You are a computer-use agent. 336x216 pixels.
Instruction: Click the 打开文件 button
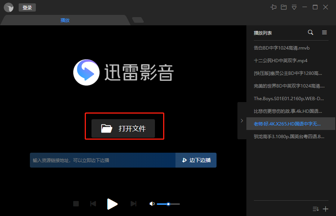(123, 128)
